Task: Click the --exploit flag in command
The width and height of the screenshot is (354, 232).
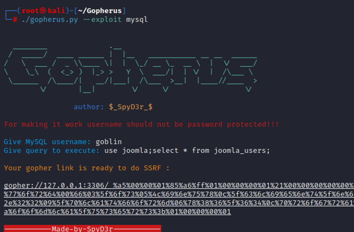Action: (x=102, y=20)
